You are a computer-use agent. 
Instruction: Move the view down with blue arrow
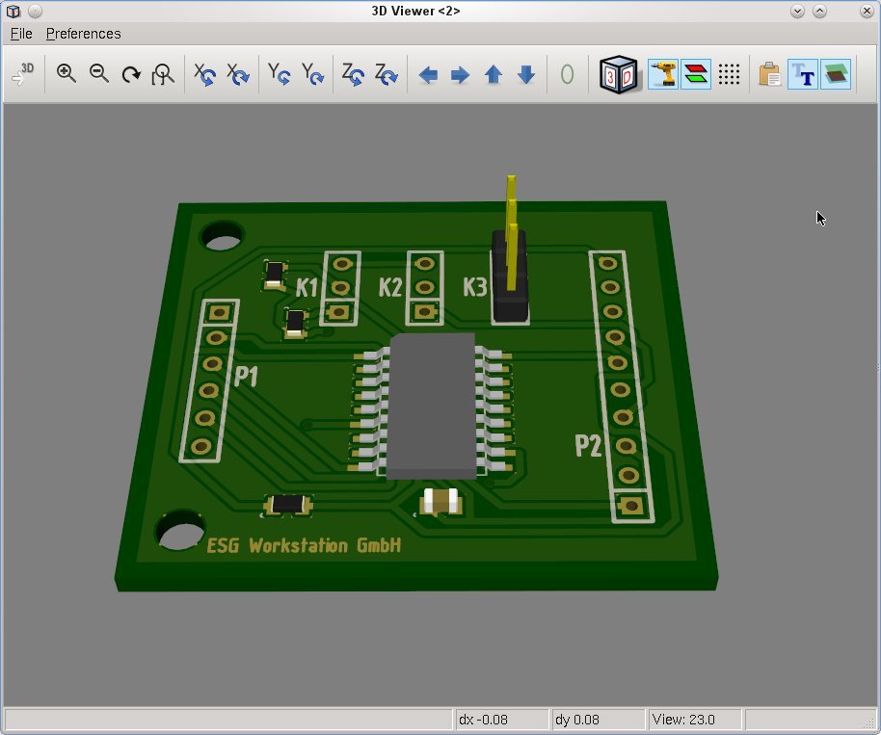526,75
